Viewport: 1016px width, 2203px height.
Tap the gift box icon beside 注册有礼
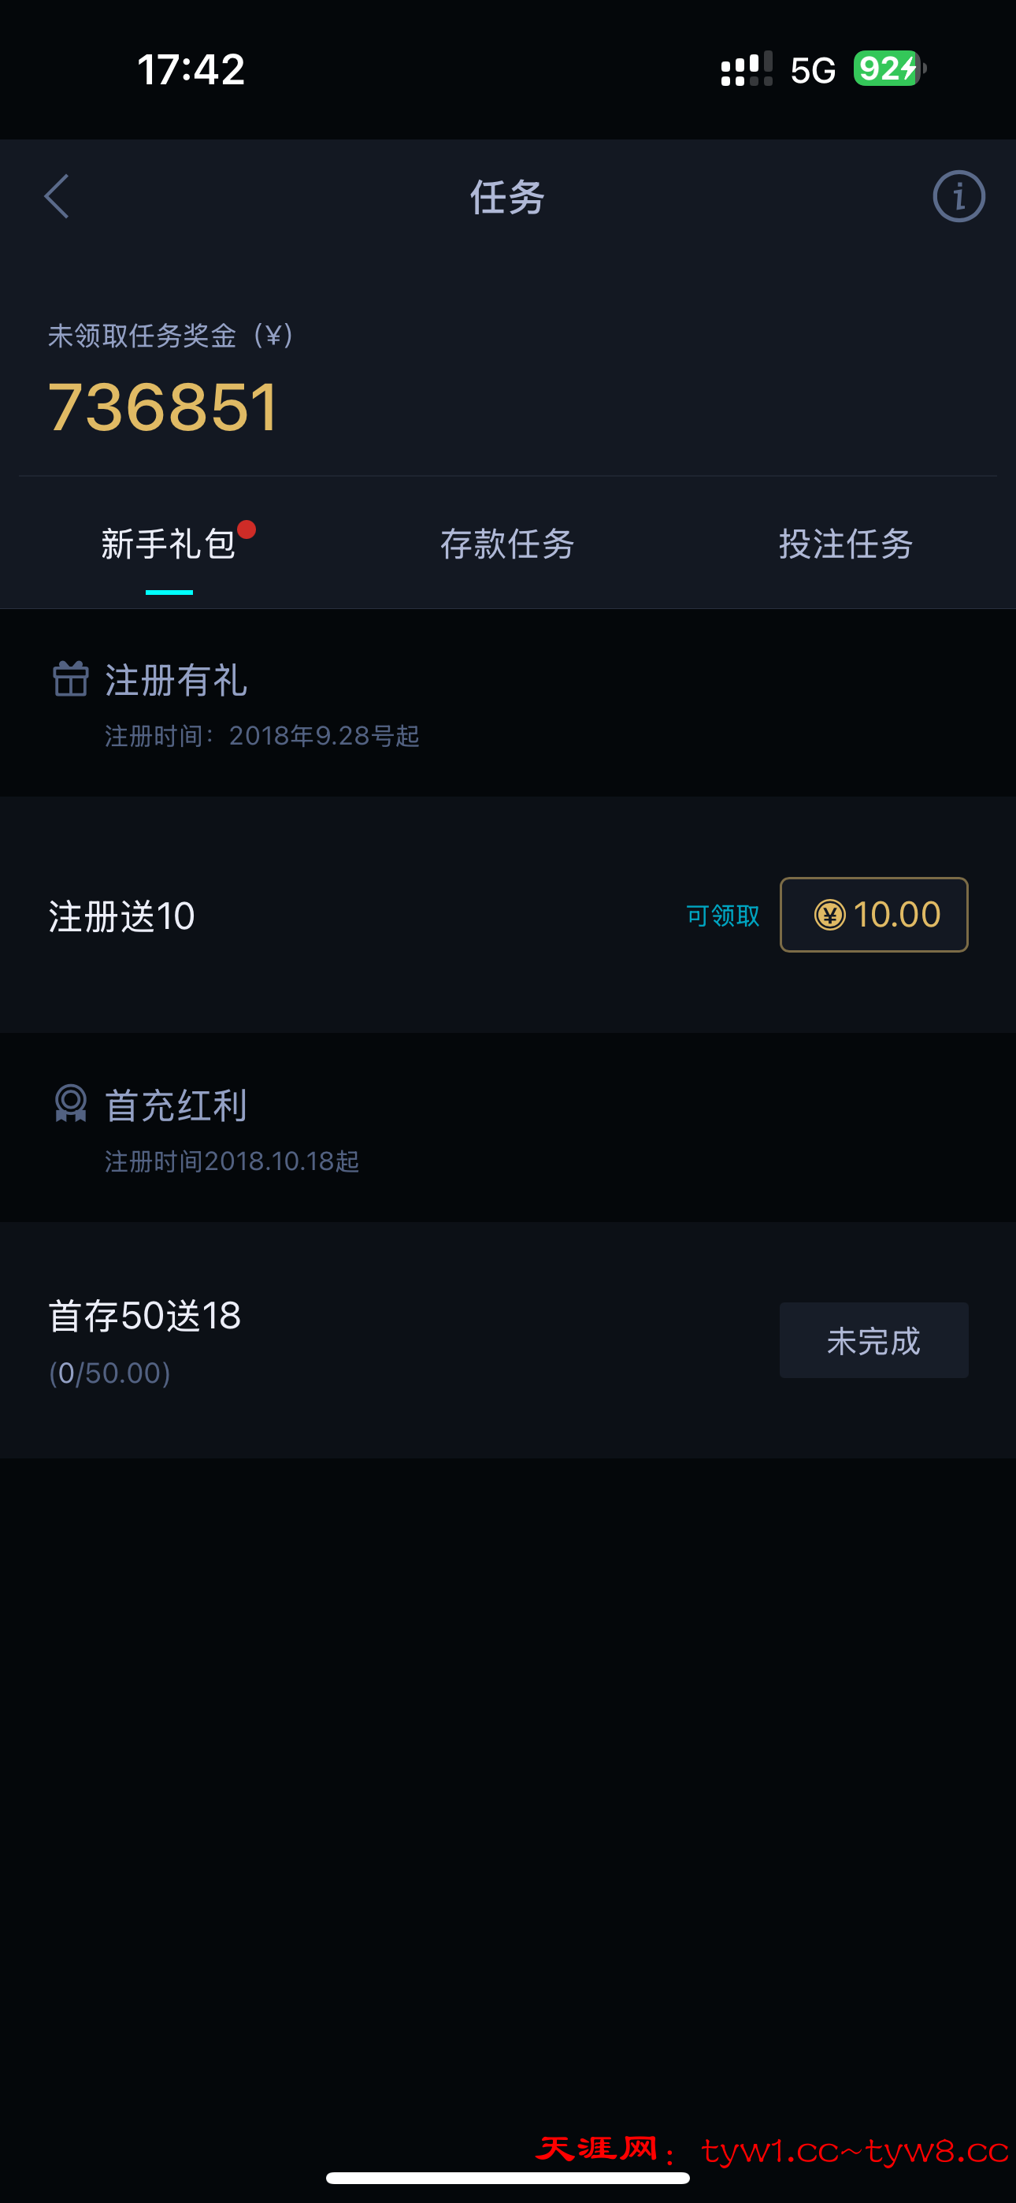point(71,680)
